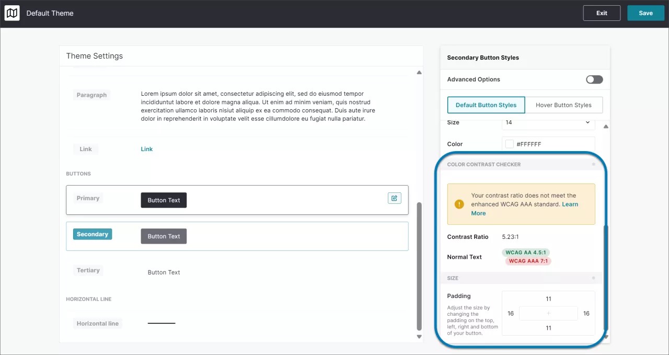Click the info dot on Color Contrast Checker header
Image resolution: width=669 pixels, height=355 pixels.
[593, 164]
